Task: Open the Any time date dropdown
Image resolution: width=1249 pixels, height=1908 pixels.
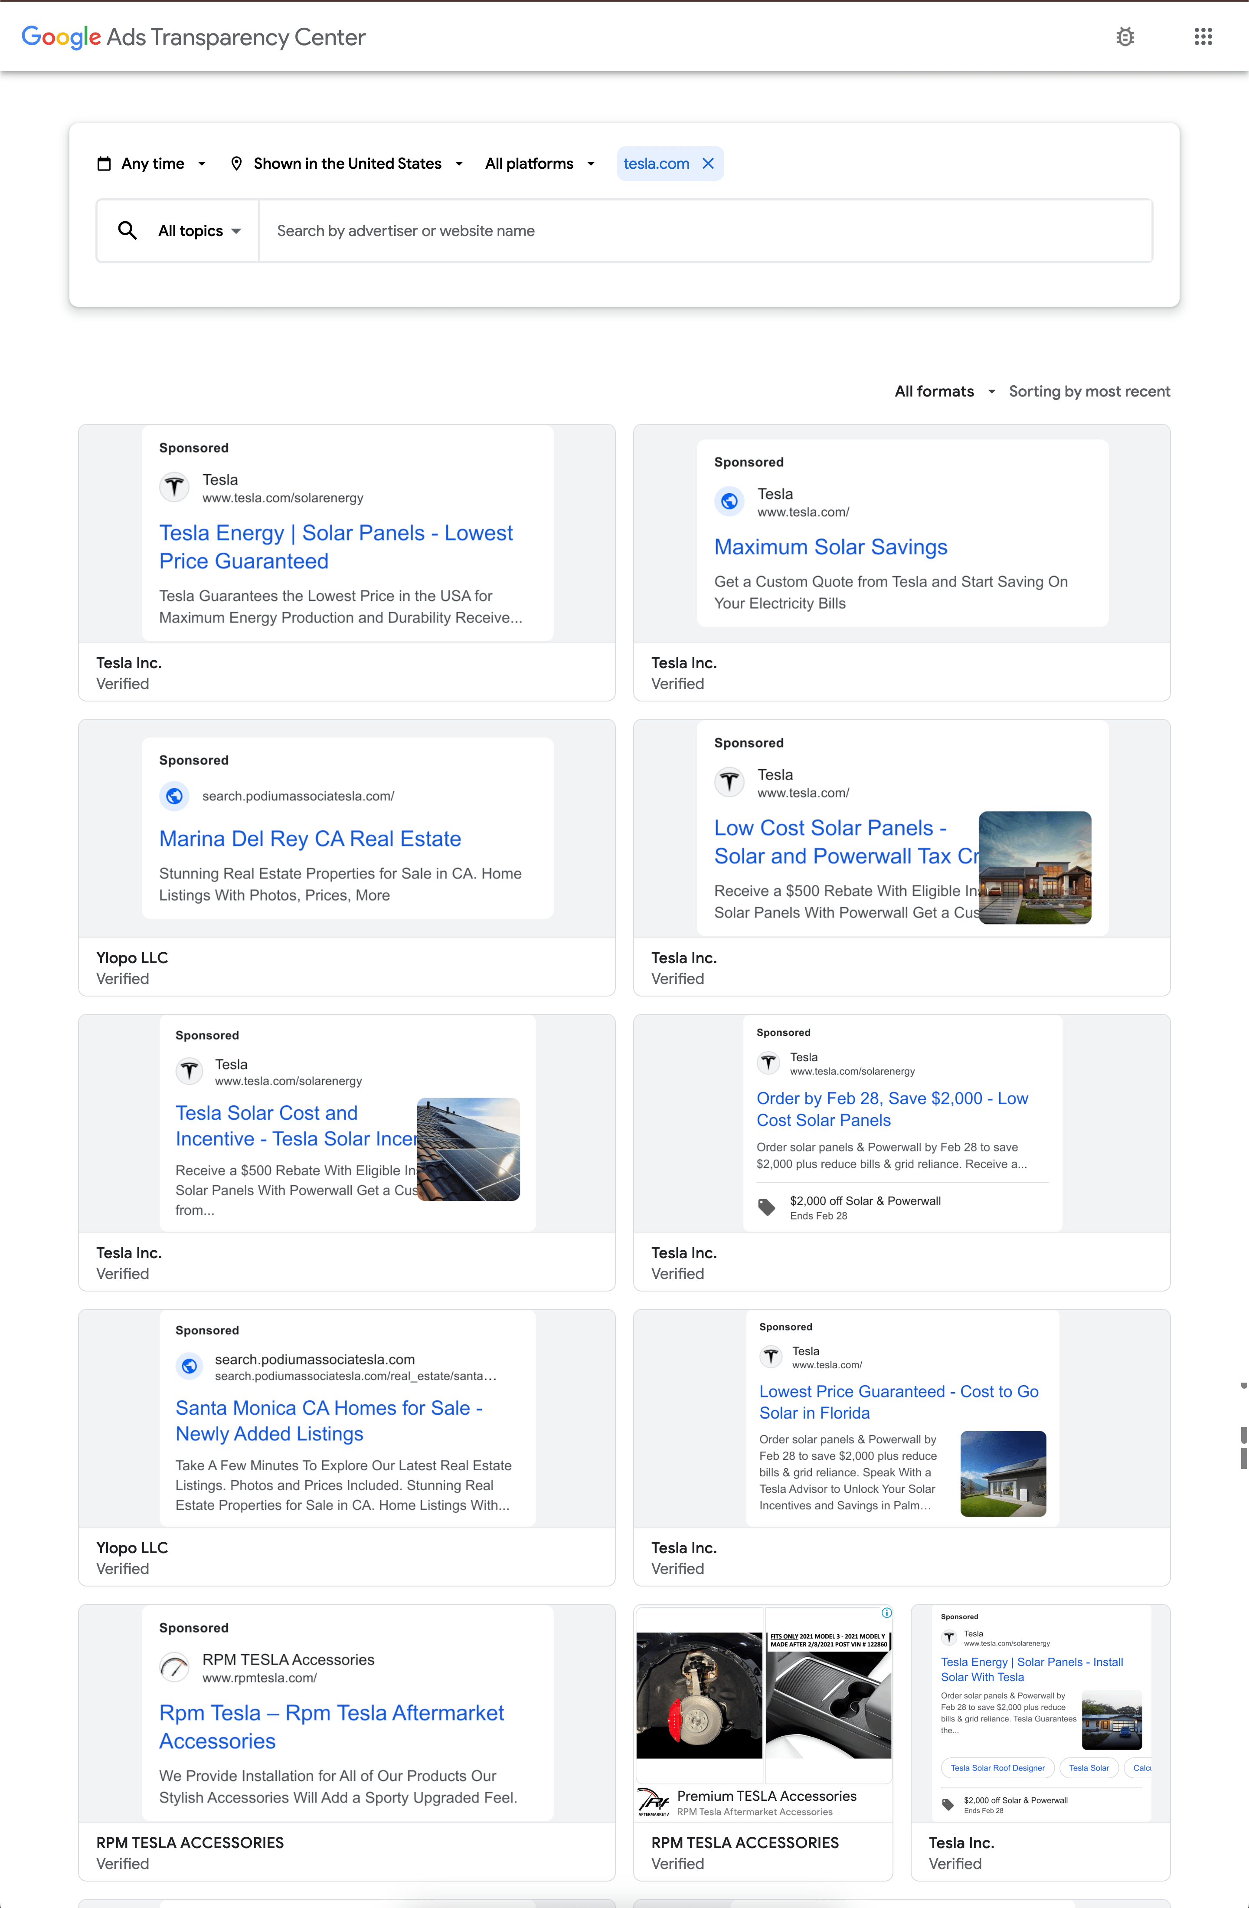Action: pos(151,164)
